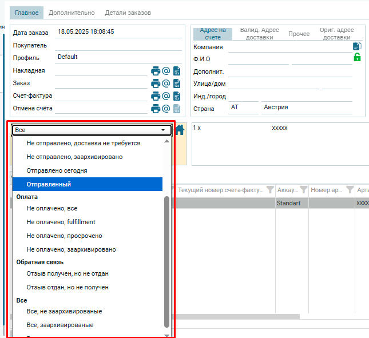Viewport: 369px width, 338px height.
Task: Click the house icon next to filter dropdown
Action: (x=180, y=130)
